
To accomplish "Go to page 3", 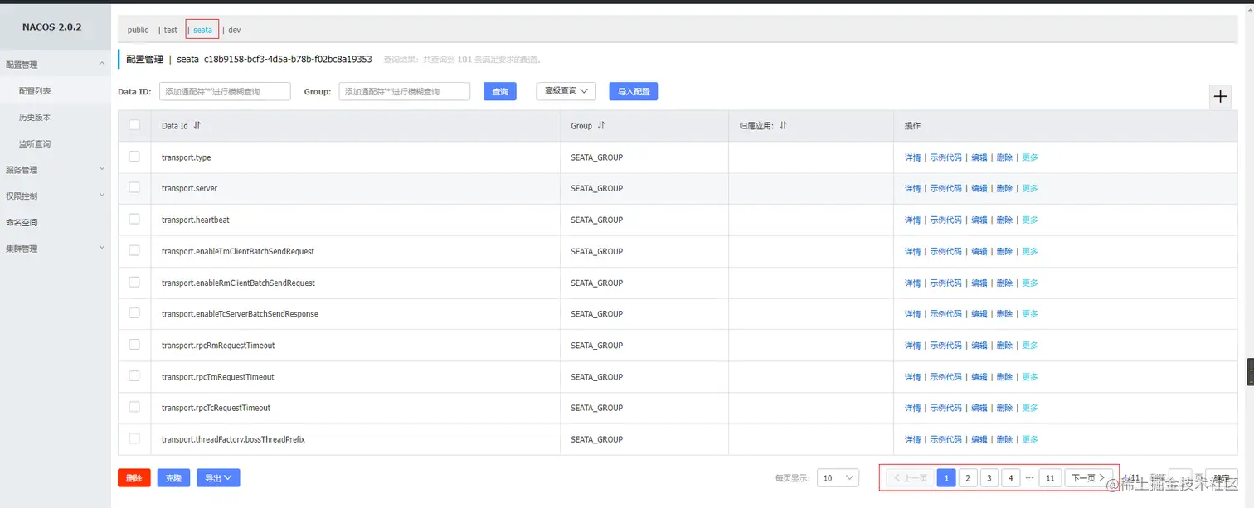I will coord(989,478).
